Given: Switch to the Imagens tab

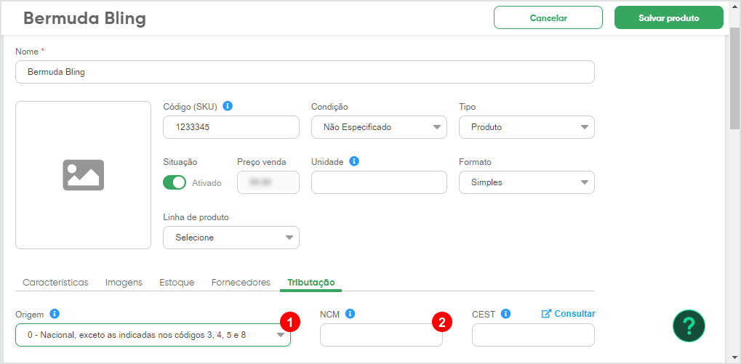Looking at the screenshot, I should [x=124, y=283].
